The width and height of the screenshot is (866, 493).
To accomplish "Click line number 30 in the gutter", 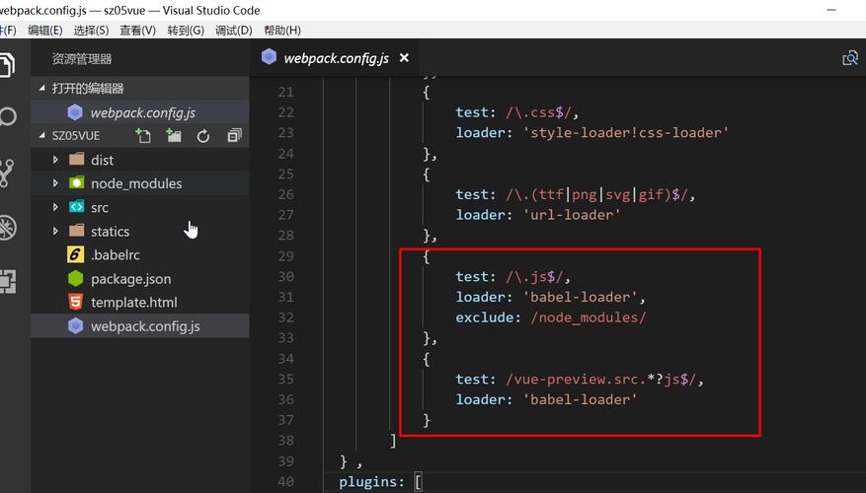I will click(285, 276).
